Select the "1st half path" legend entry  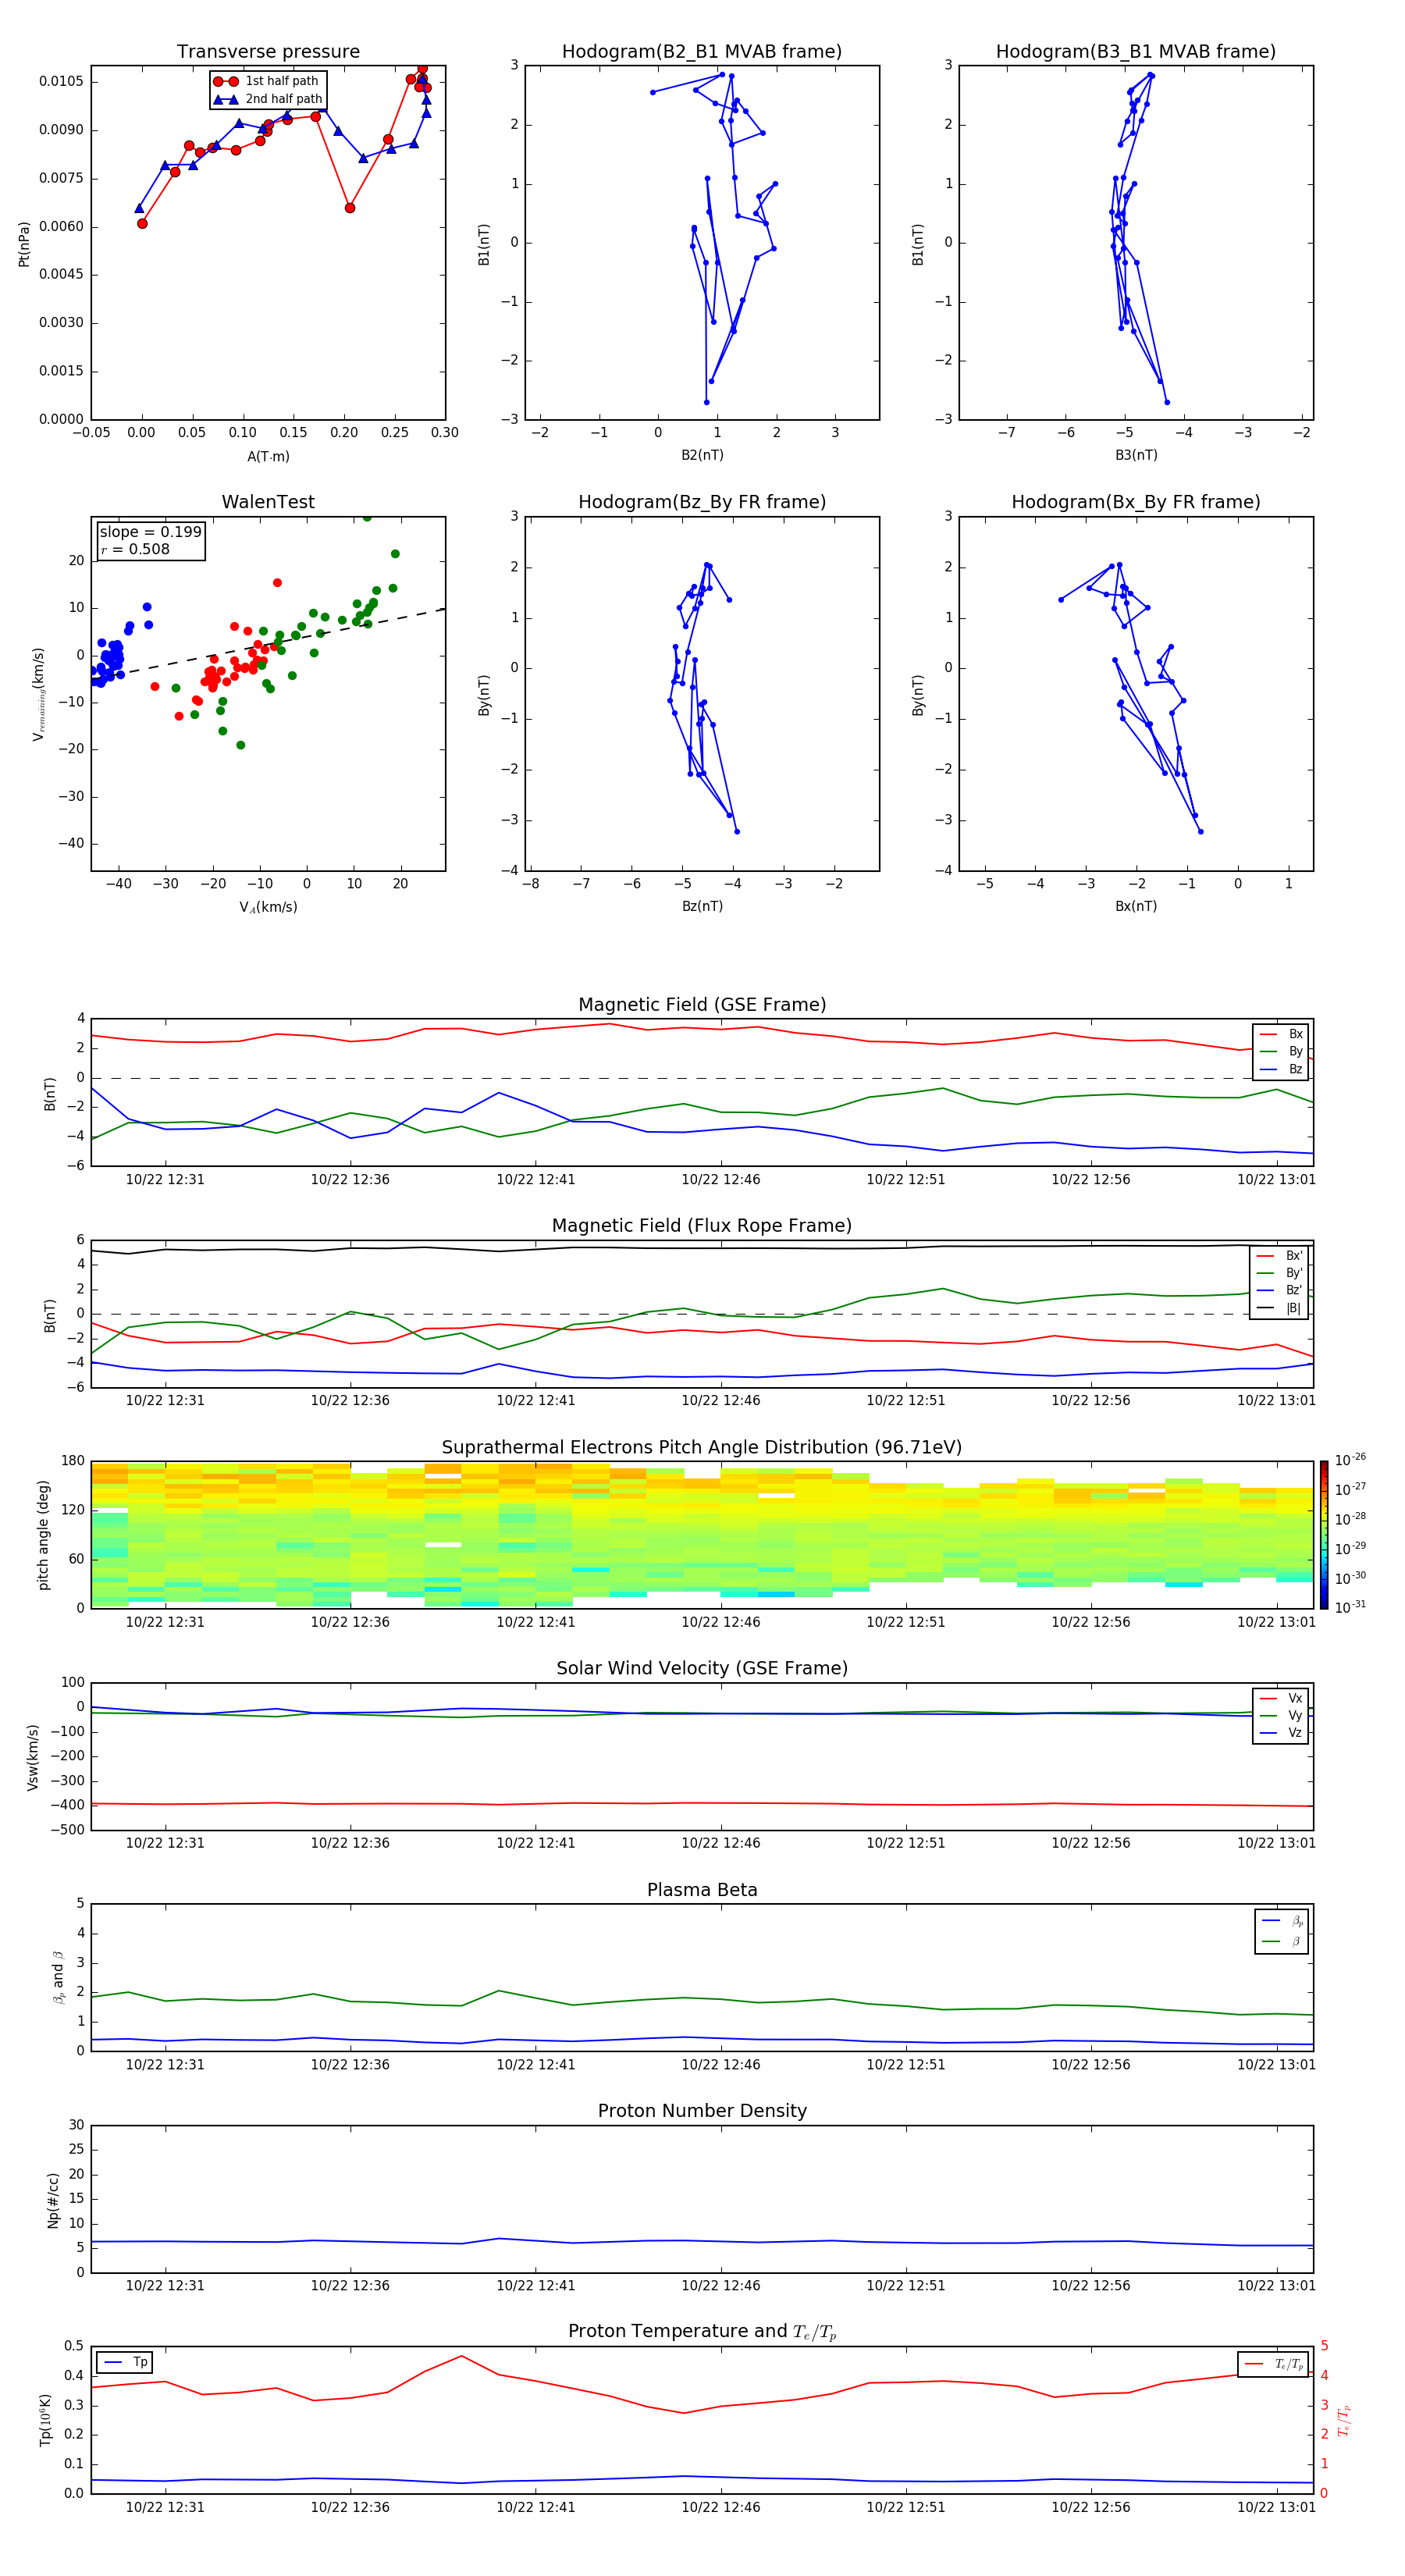[267, 81]
